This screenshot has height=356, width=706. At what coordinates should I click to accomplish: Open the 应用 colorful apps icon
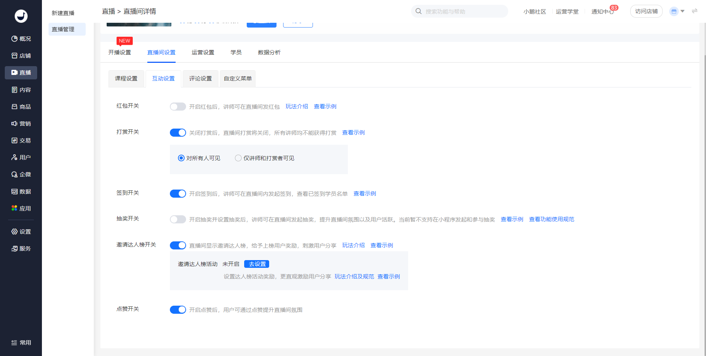[14, 208]
